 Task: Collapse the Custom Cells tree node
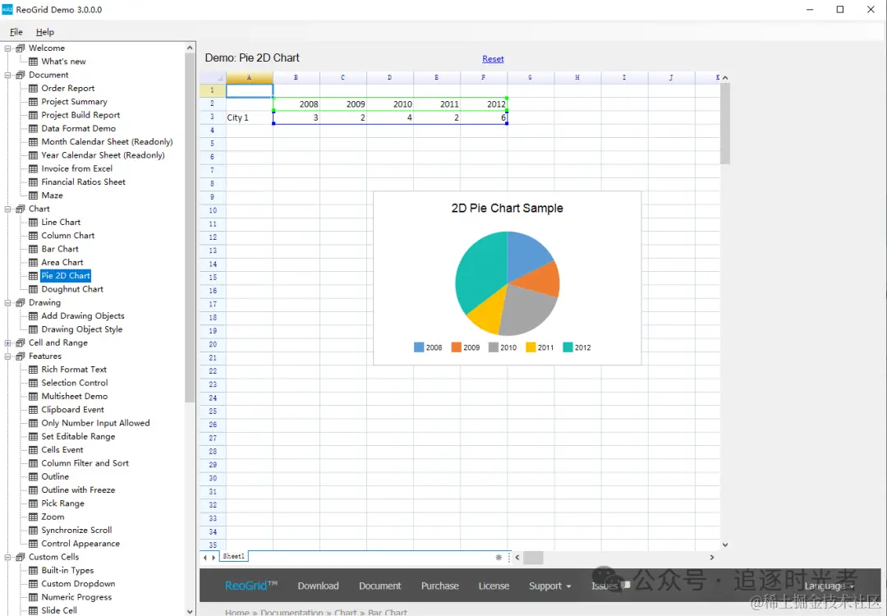(x=8, y=557)
